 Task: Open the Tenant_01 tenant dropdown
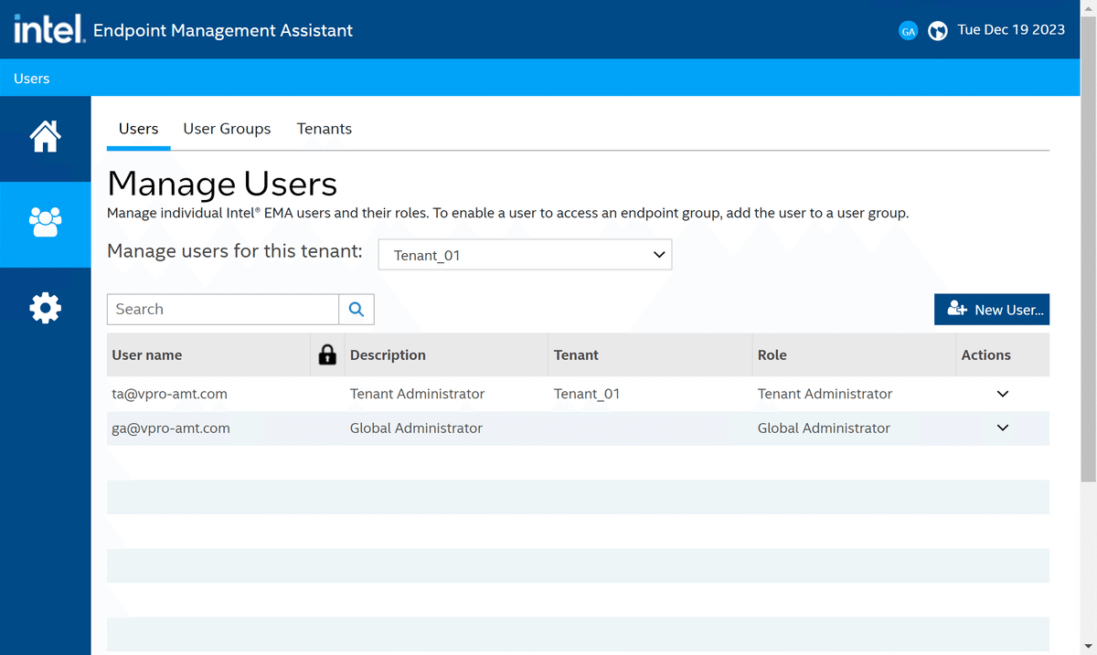coord(526,255)
